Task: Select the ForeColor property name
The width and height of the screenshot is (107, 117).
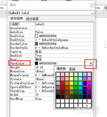Action: coord(17,63)
